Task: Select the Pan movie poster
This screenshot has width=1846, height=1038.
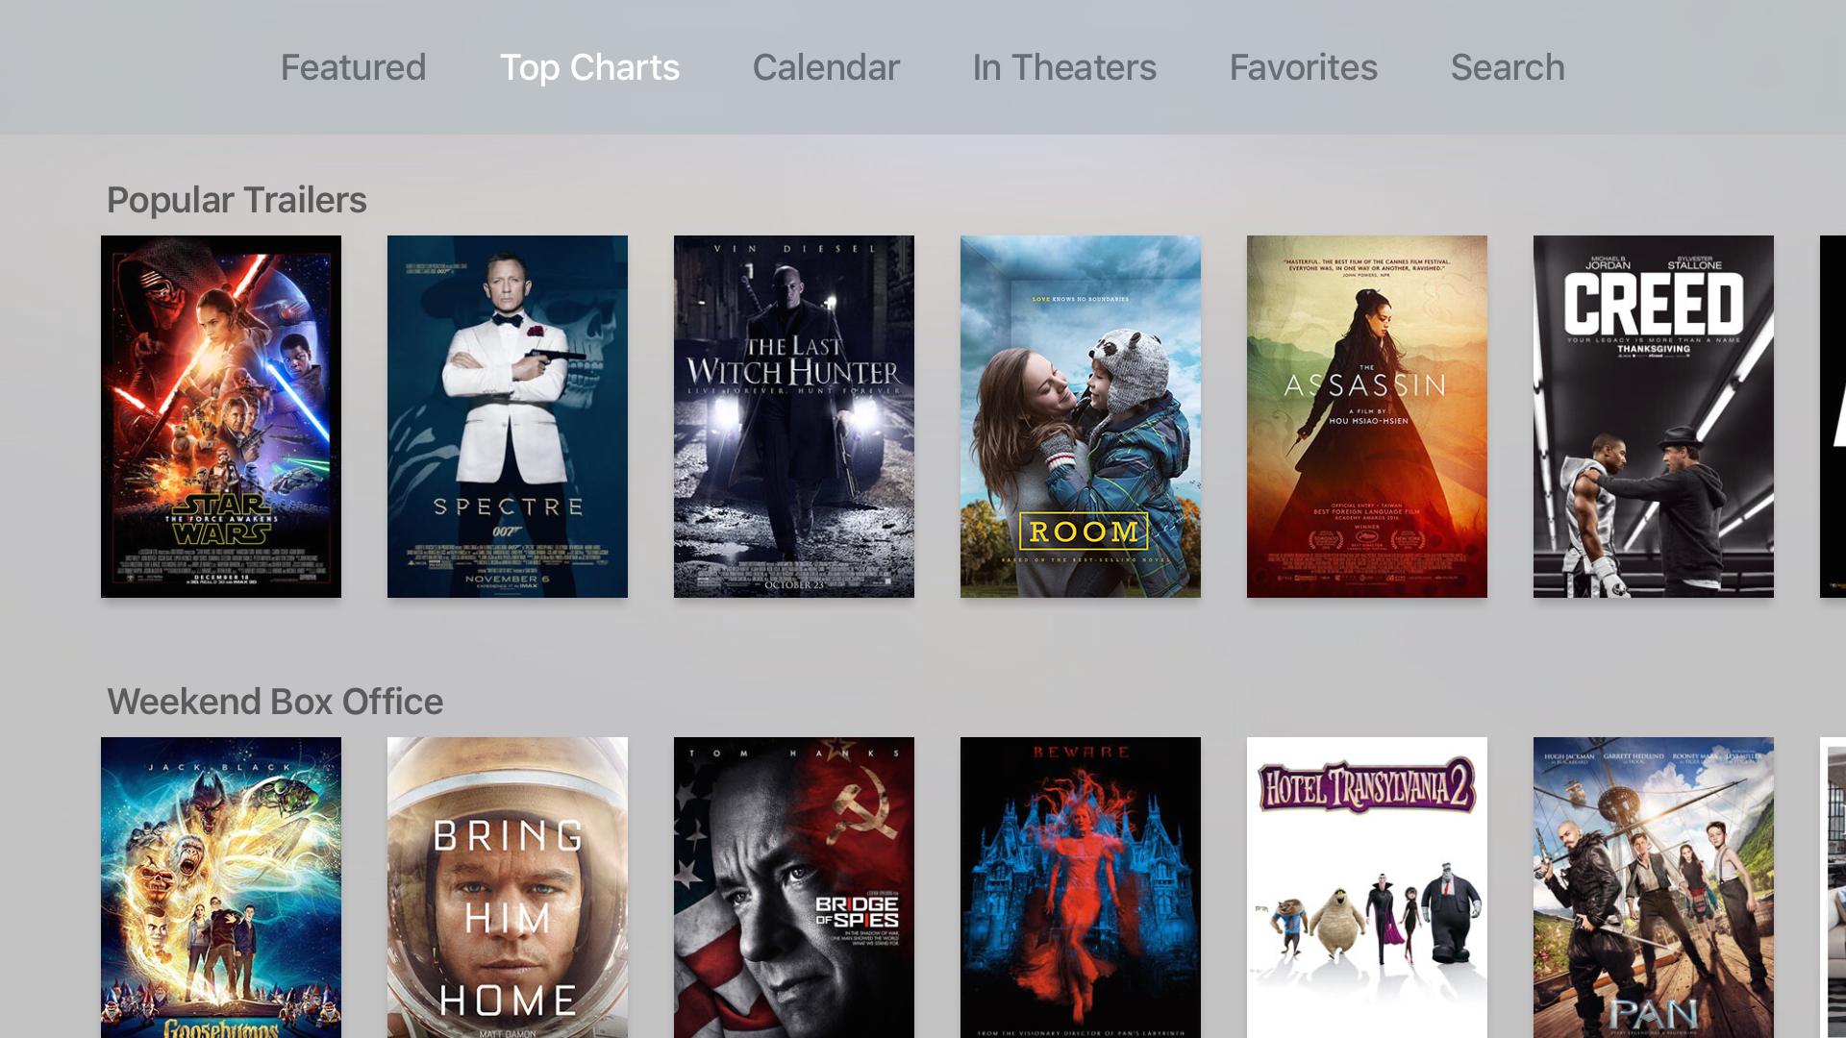Action: 1654,887
